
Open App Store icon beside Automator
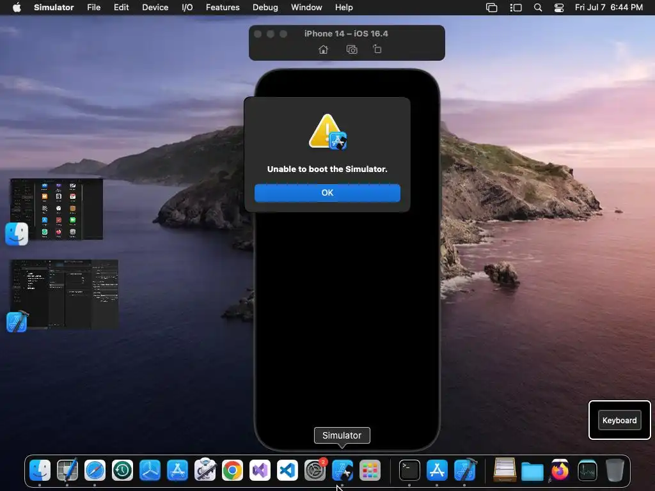click(178, 470)
